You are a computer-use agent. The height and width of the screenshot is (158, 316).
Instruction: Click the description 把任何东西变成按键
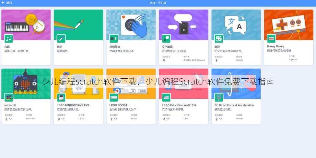pos(279,51)
